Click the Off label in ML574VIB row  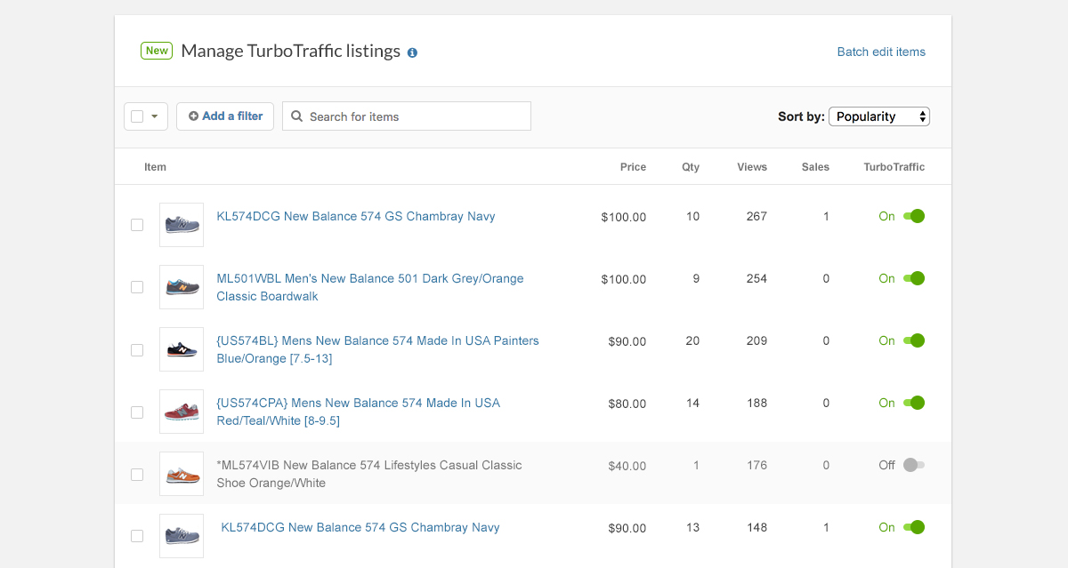[x=886, y=465]
